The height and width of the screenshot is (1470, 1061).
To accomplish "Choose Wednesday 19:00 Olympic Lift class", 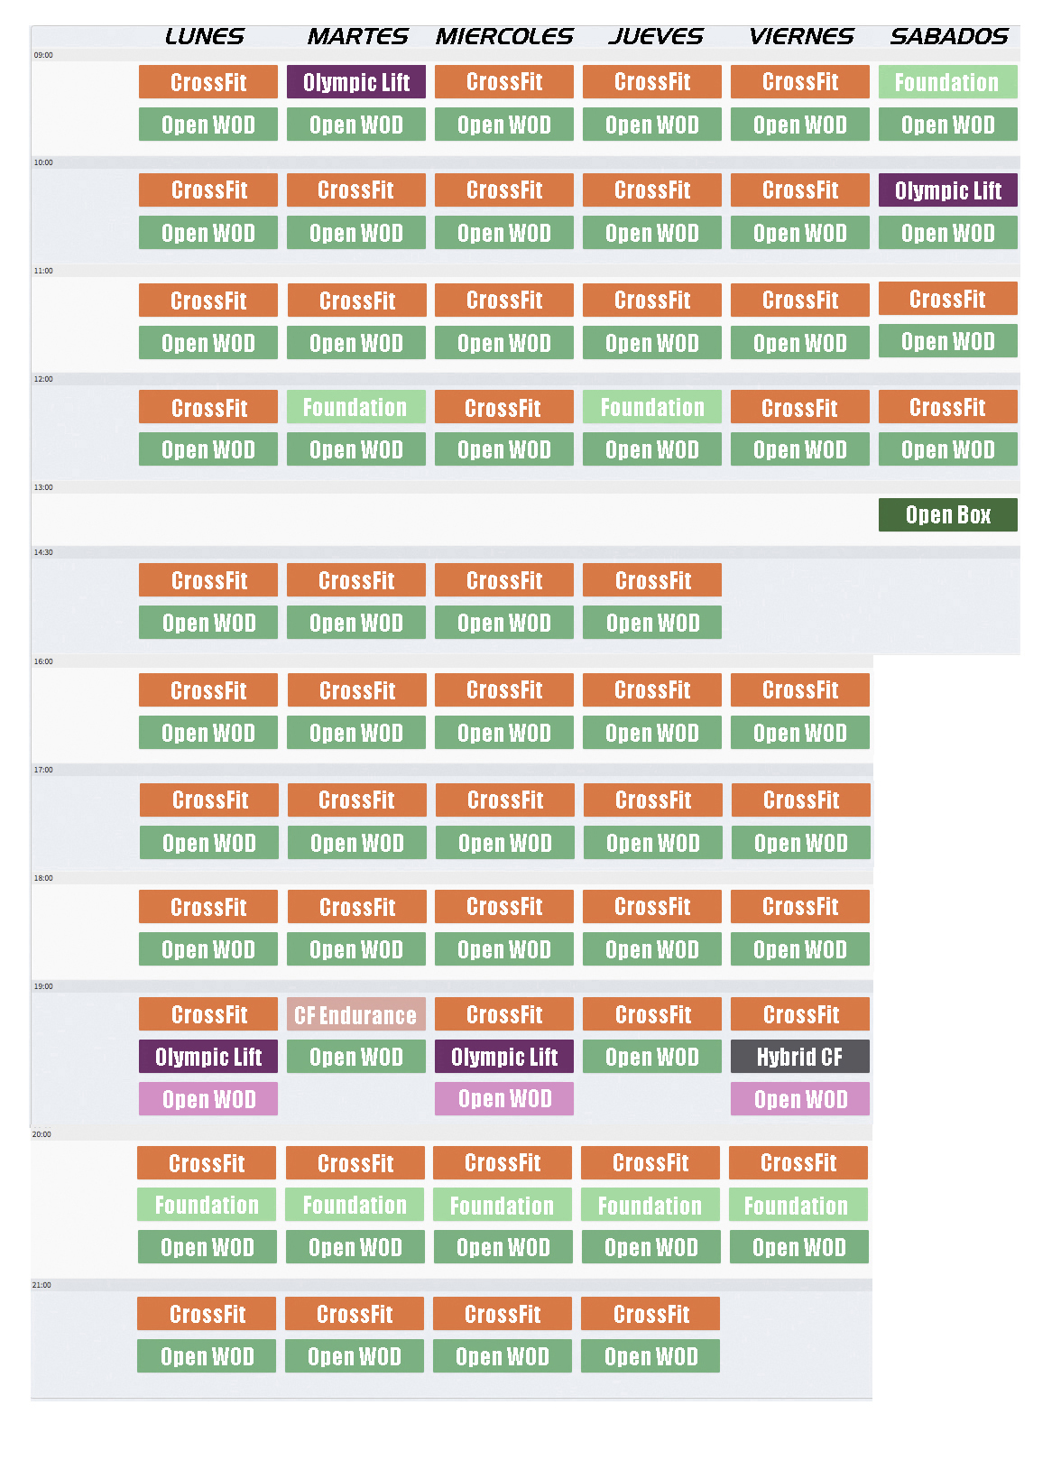I will pyautogui.click(x=504, y=1057).
